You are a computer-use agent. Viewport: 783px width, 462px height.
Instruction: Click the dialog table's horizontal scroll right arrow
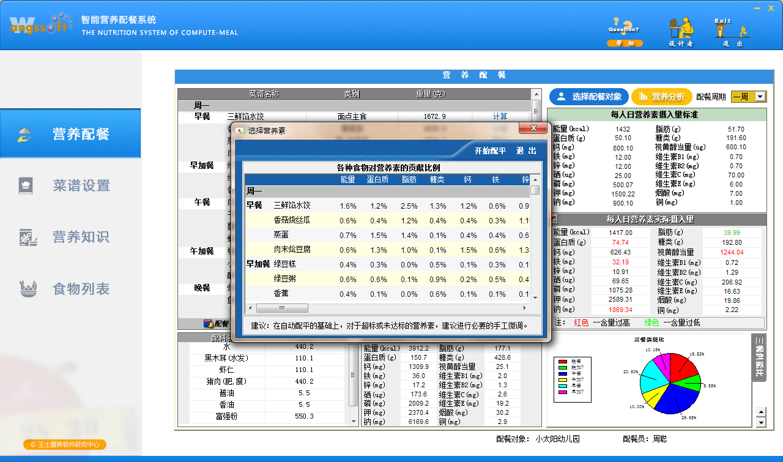[x=525, y=308]
